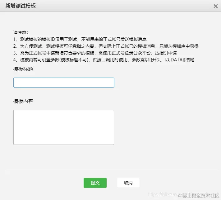
Task: Click note 4 about .DATA}}结尾 parameters
Action: pos(104,60)
